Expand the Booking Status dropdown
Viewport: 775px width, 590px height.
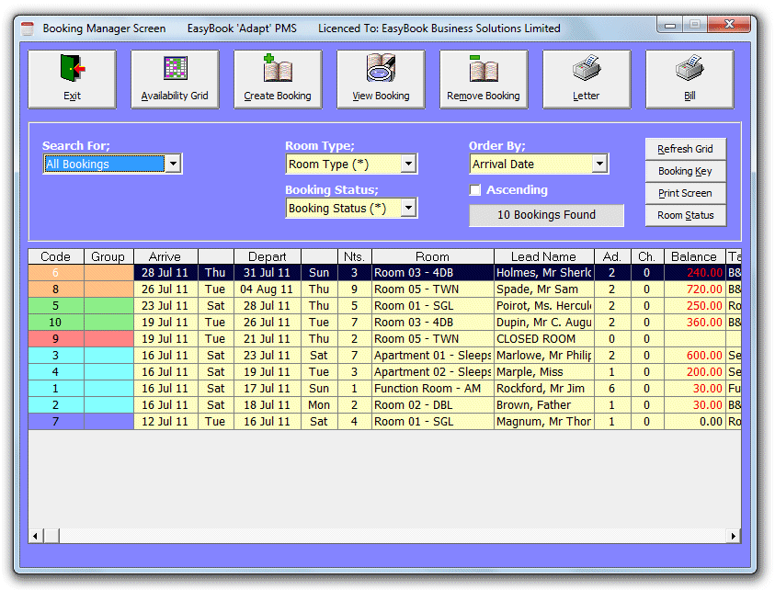(408, 209)
